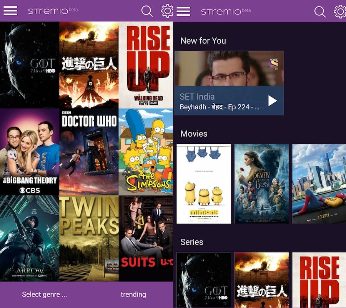Open The Big Bang Theory poster
This screenshot has height=308, width=346.
[x=30, y=152]
